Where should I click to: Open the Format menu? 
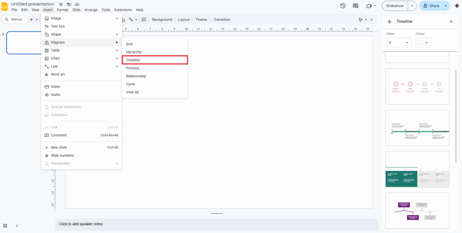click(x=63, y=10)
